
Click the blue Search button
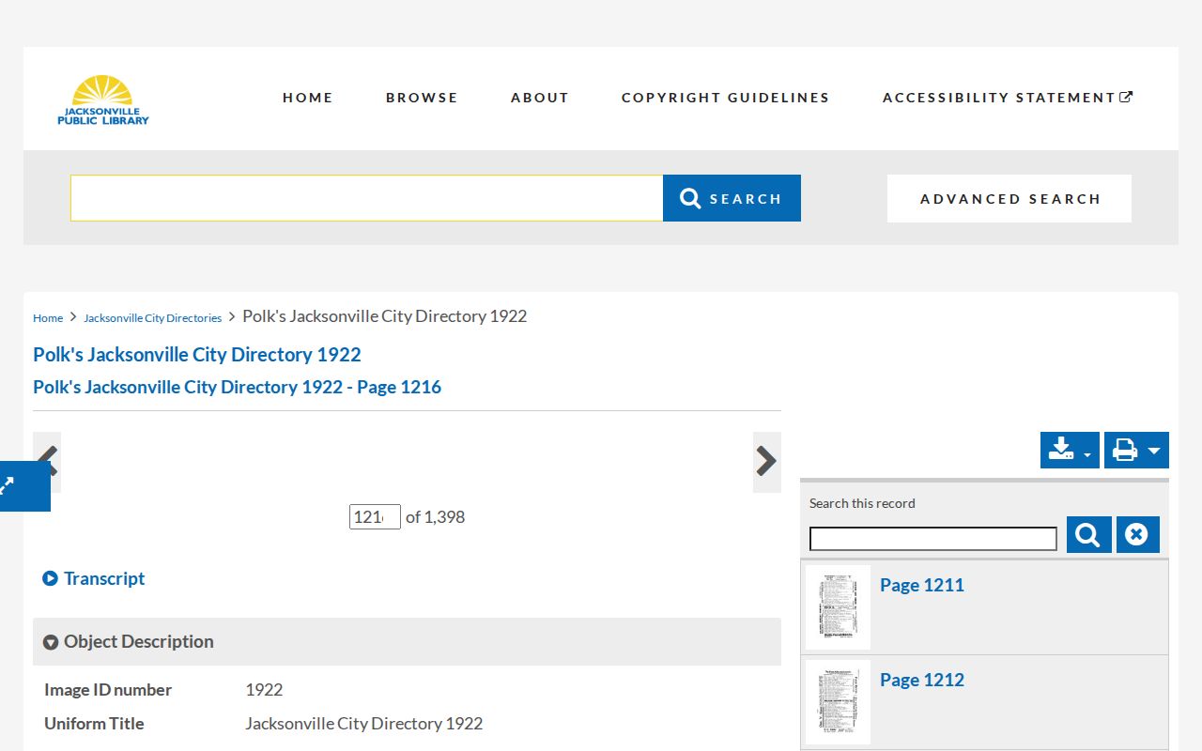[732, 198]
